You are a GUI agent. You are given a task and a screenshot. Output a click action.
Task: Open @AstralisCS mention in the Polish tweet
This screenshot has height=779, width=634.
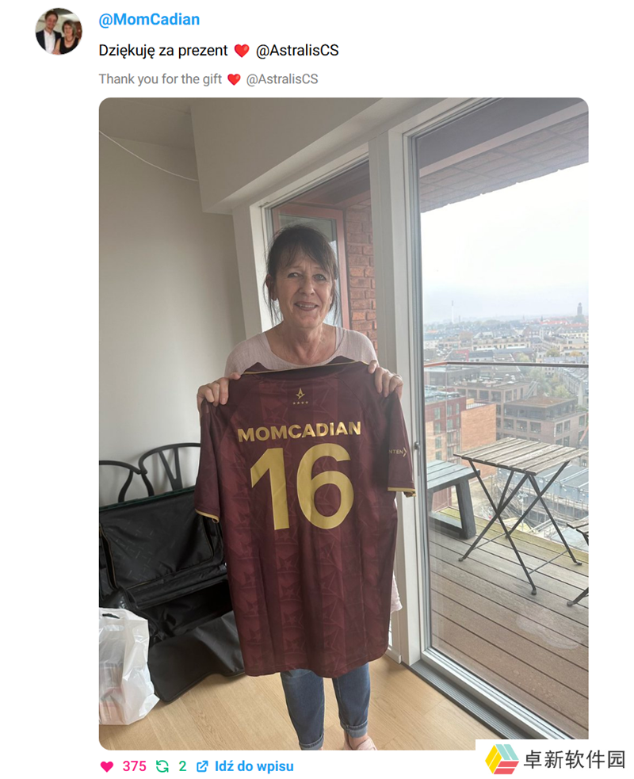297,50
